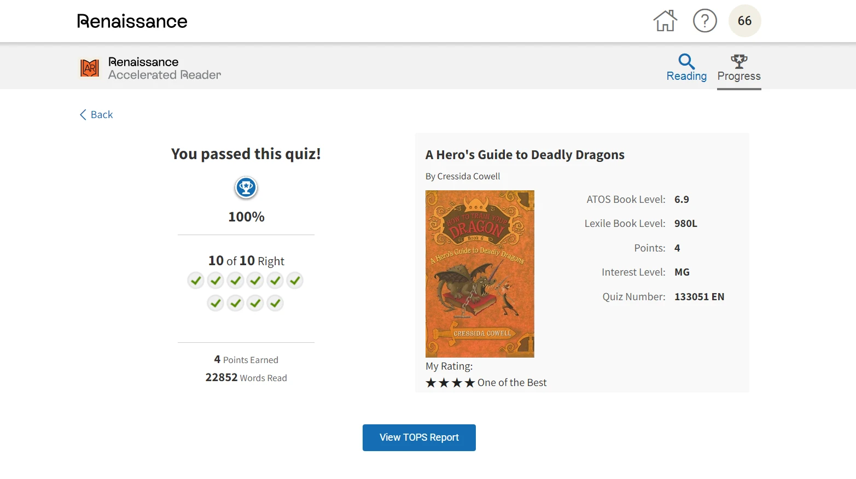Click the Progress trophy icon

tap(739, 61)
